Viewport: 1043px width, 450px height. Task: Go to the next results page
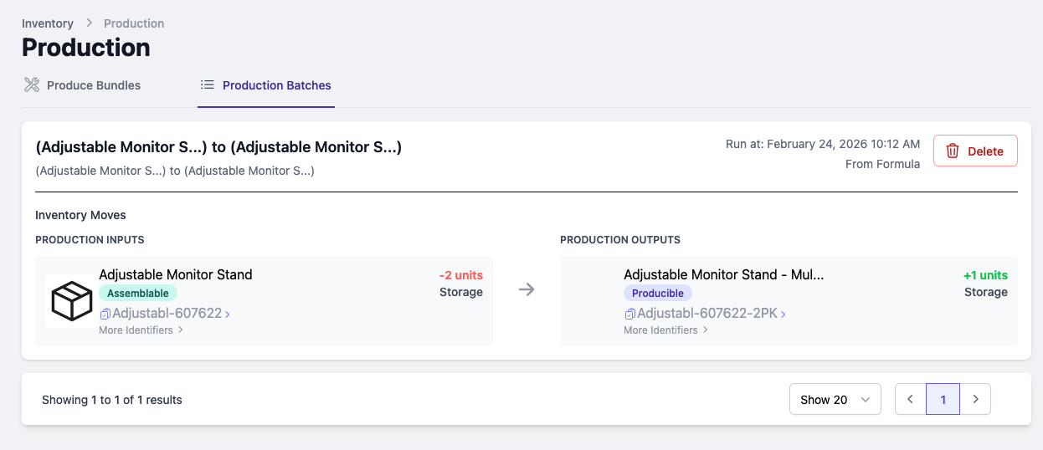(975, 400)
